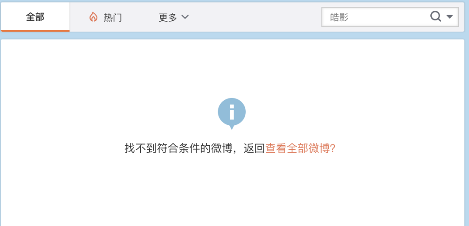Click the blue info bubble icon

231,114
